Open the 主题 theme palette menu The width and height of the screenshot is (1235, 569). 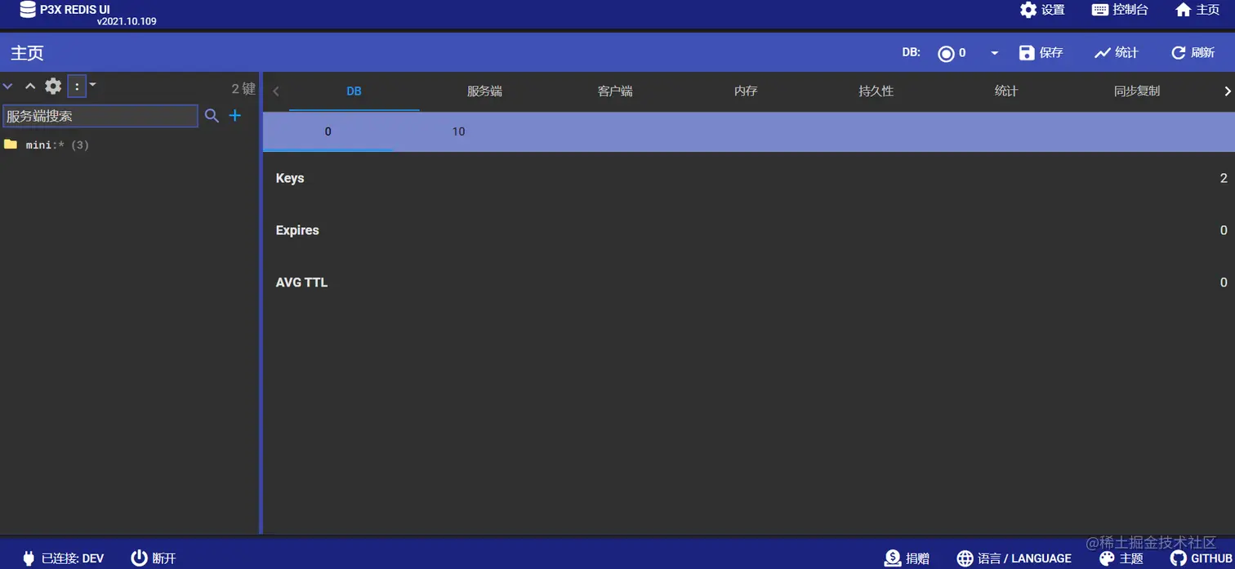click(1121, 558)
